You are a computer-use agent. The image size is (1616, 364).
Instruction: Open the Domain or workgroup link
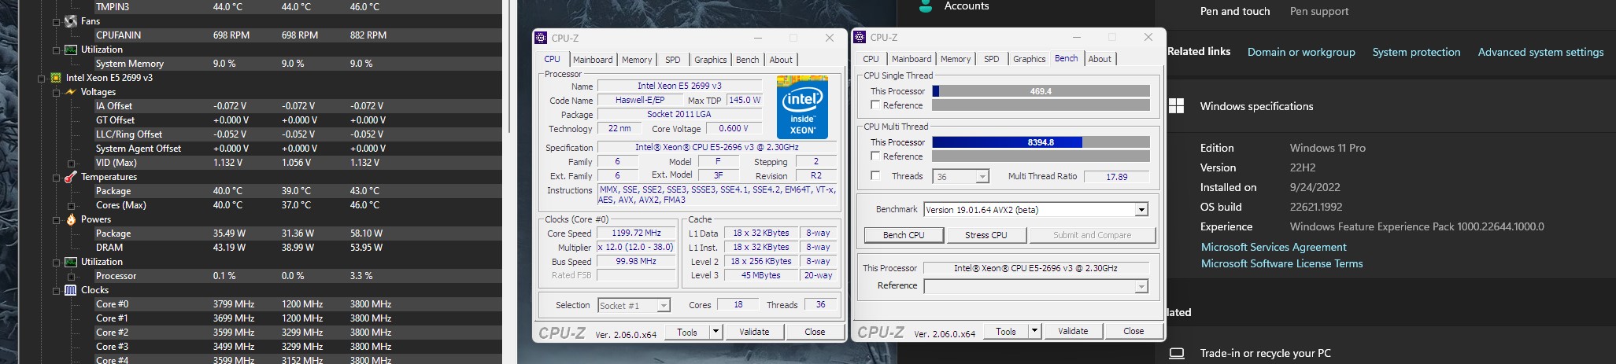point(1301,52)
